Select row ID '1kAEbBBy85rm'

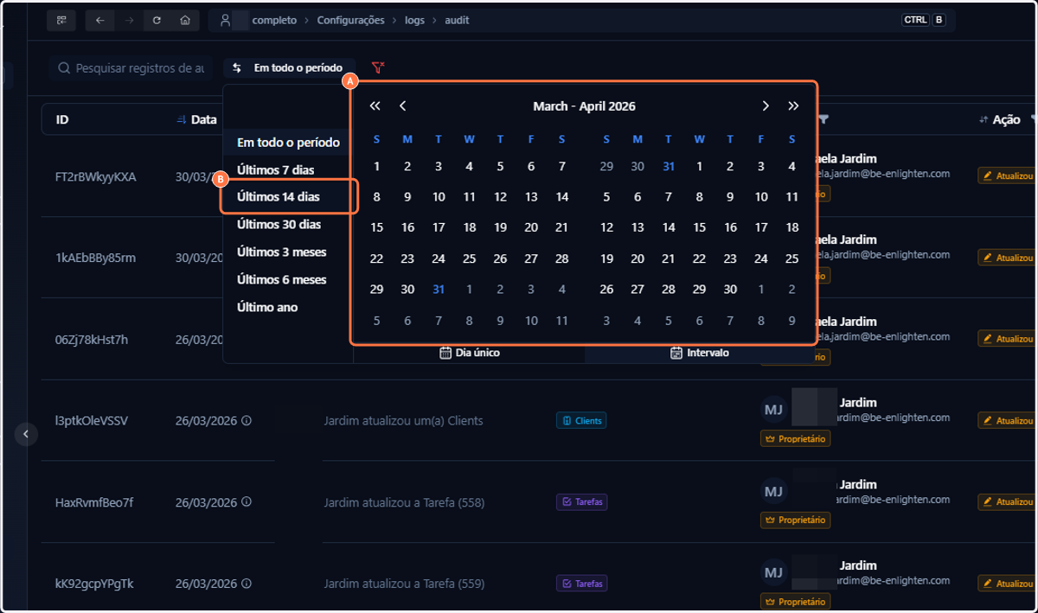[x=95, y=258]
